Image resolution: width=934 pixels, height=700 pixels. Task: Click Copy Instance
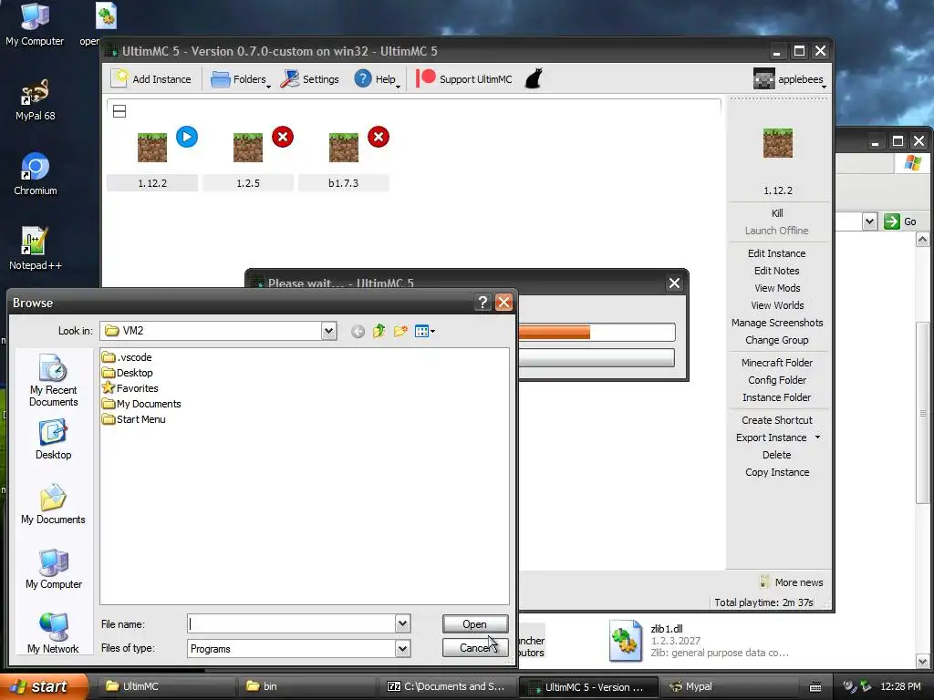pos(777,472)
